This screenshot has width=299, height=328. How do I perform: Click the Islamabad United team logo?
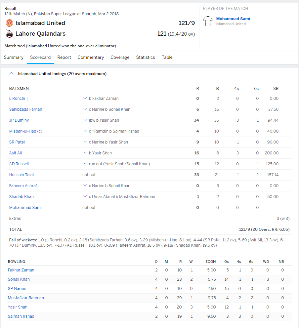9,23
